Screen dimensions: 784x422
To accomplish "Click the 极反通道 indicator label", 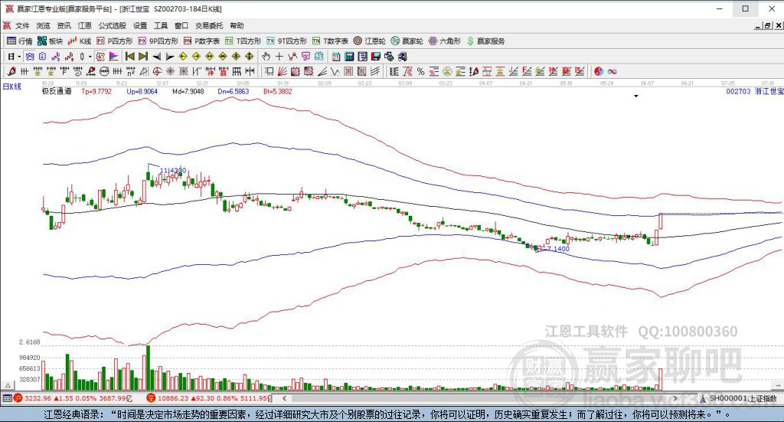I will (57, 91).
